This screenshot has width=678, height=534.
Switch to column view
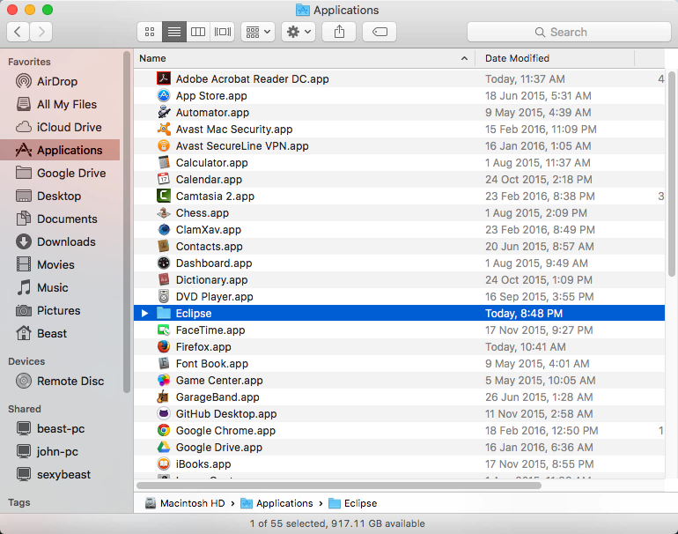(x=198, y=32)
